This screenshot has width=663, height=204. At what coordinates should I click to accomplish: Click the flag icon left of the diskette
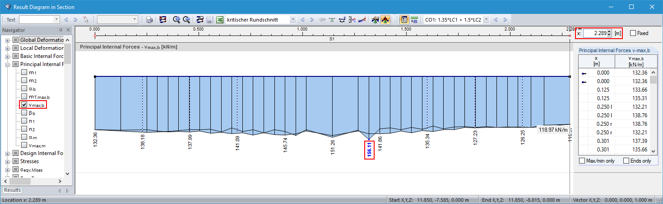pos(200,20)
